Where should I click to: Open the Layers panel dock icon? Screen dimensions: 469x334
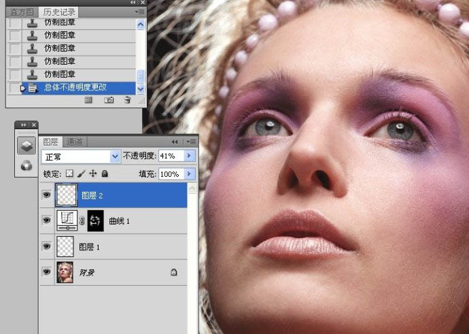coord(25,146)
